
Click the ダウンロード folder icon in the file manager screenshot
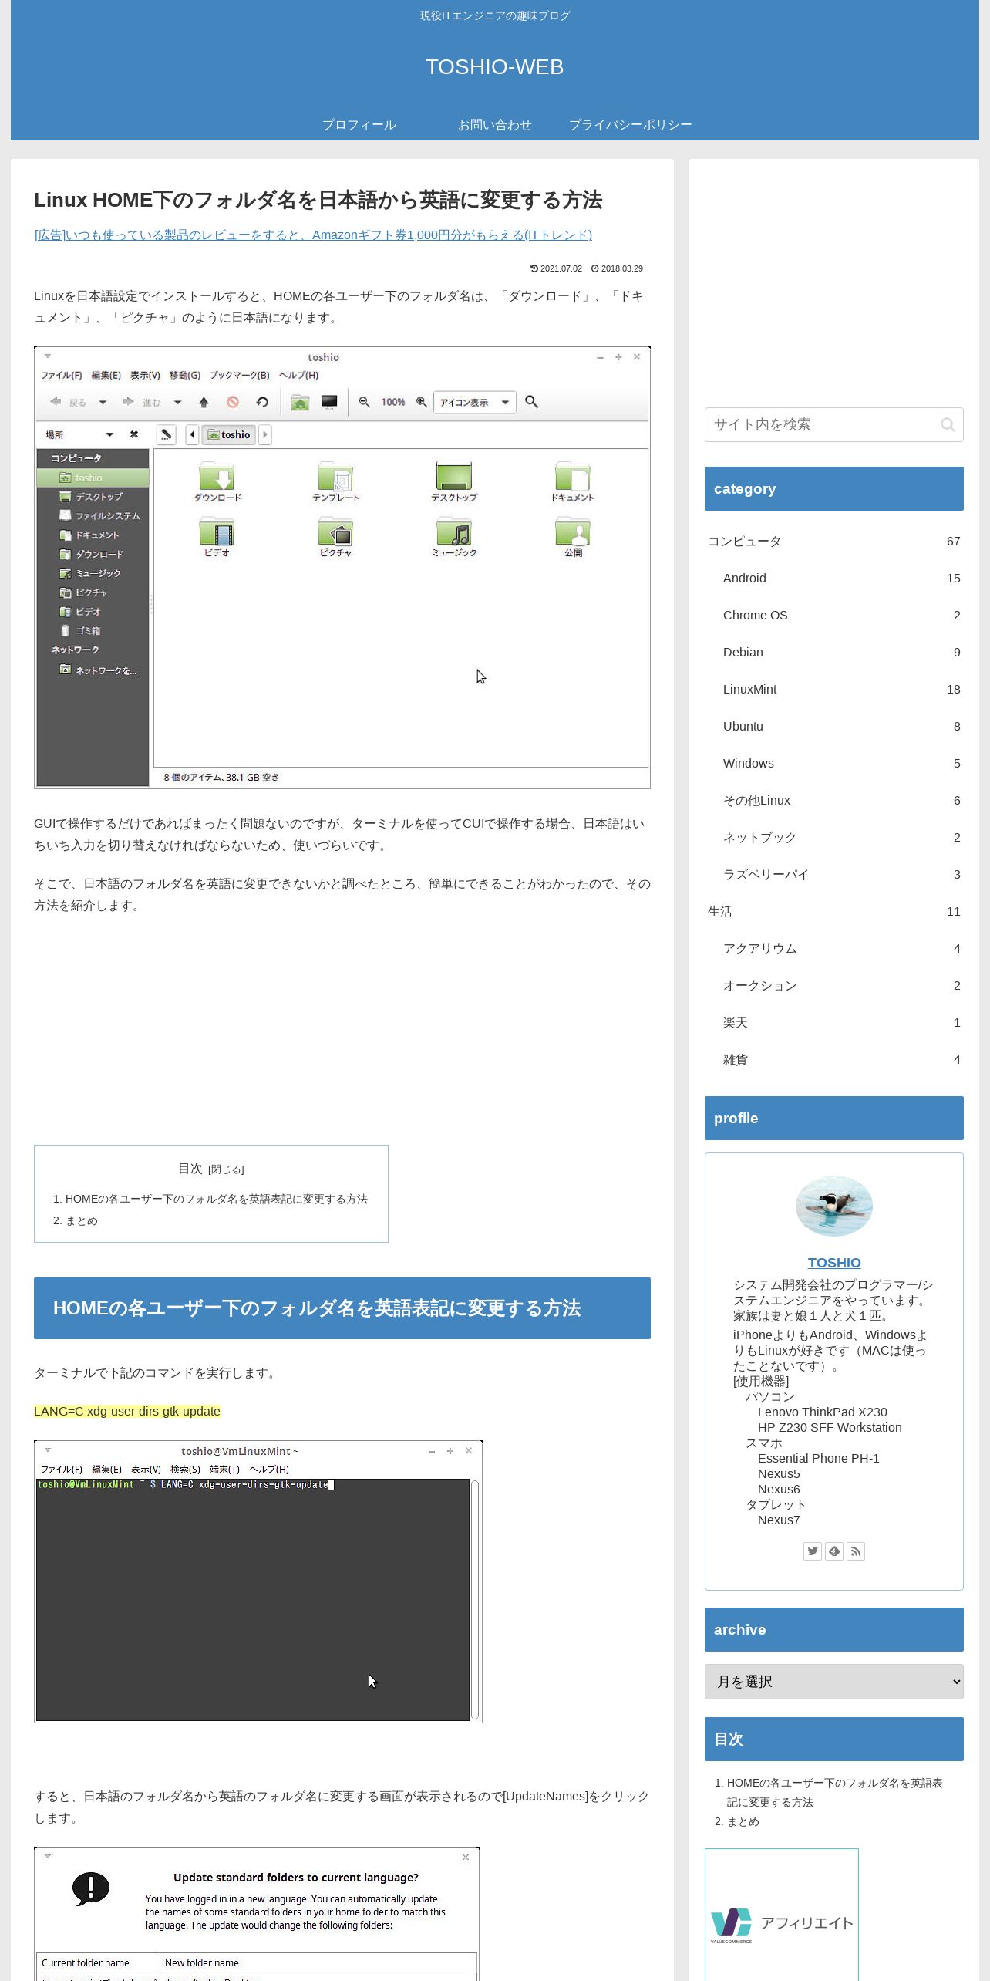217,477
